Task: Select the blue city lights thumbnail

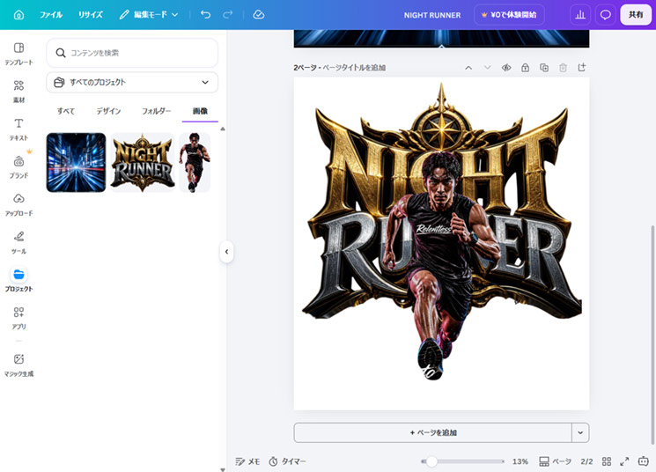Action: pos(76,162)
